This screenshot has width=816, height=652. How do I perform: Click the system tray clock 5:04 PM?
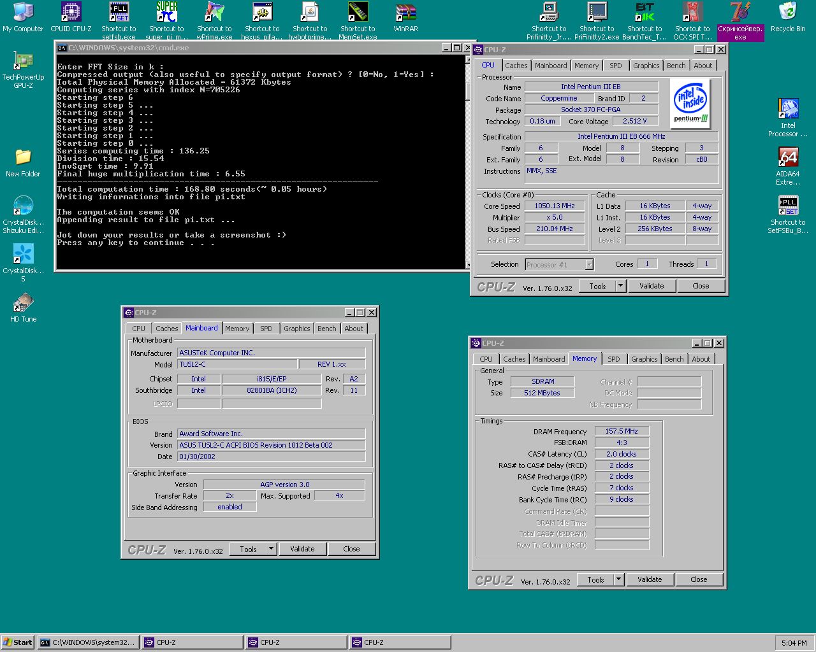click(794, 643)
